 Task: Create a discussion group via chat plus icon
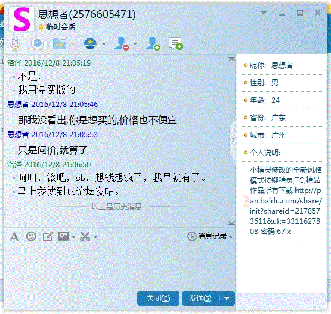(176, 44)
